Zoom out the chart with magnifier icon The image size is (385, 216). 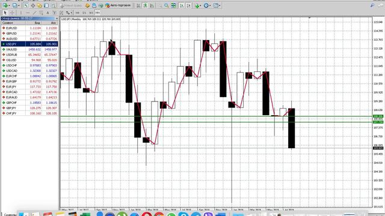click(167, 5)
